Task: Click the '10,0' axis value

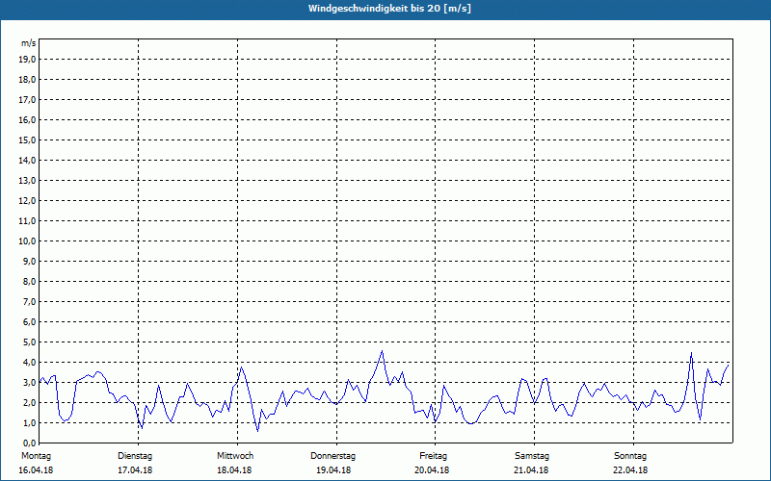Action: pos(27,241)
